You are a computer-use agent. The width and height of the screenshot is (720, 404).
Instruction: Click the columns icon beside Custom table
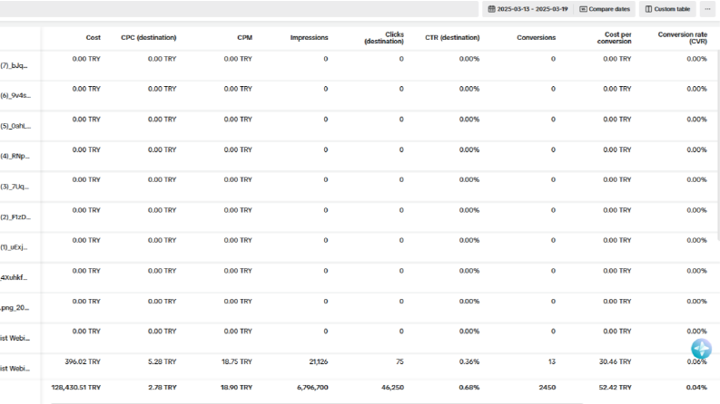coord(648,9)
